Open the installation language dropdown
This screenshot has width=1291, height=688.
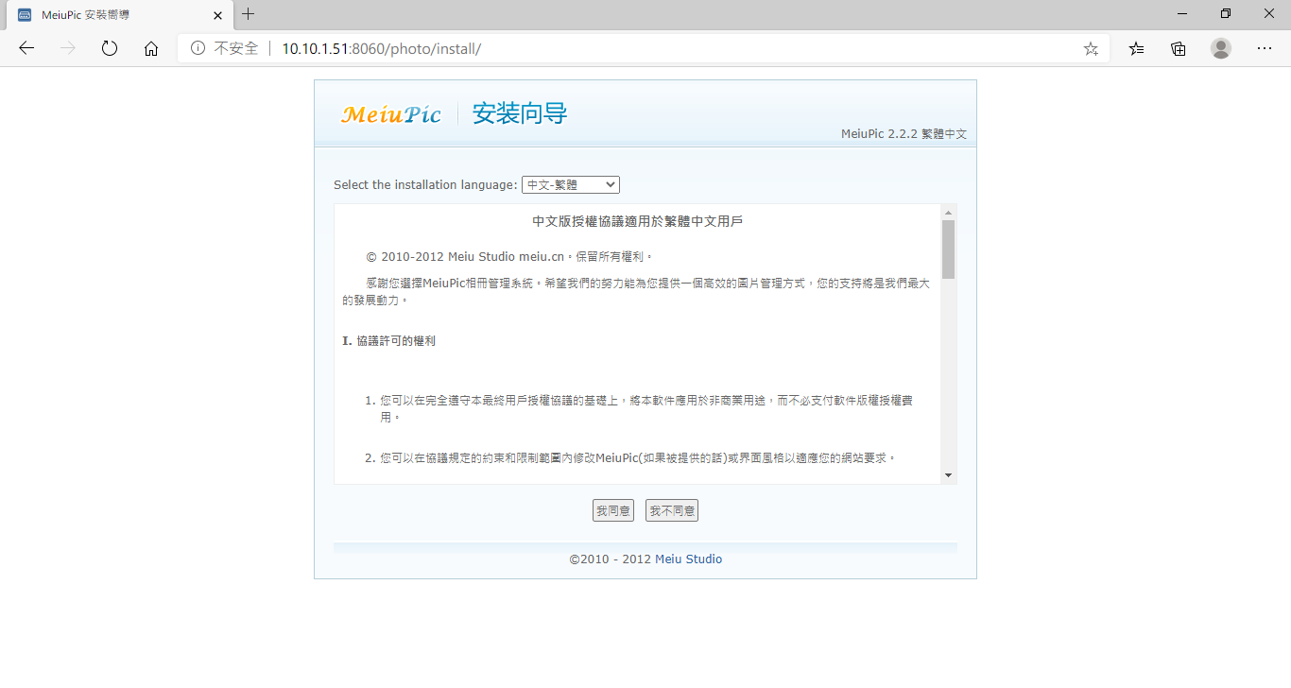571,184
